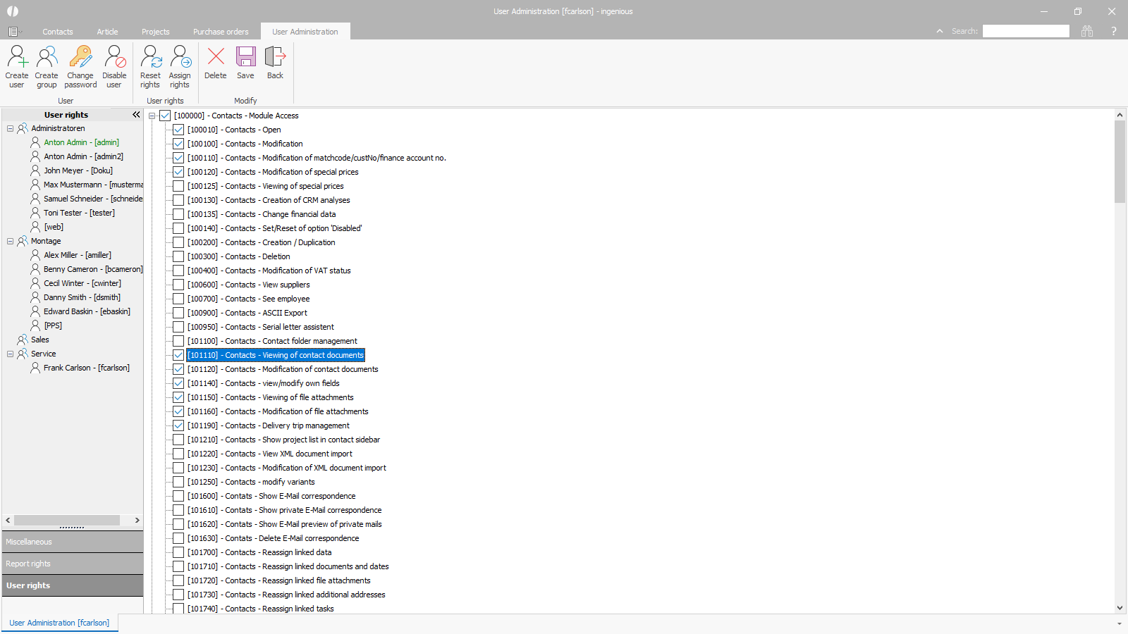Click the Create group icon
Screen dimensions: 1128x634
[x=47, y=58]
